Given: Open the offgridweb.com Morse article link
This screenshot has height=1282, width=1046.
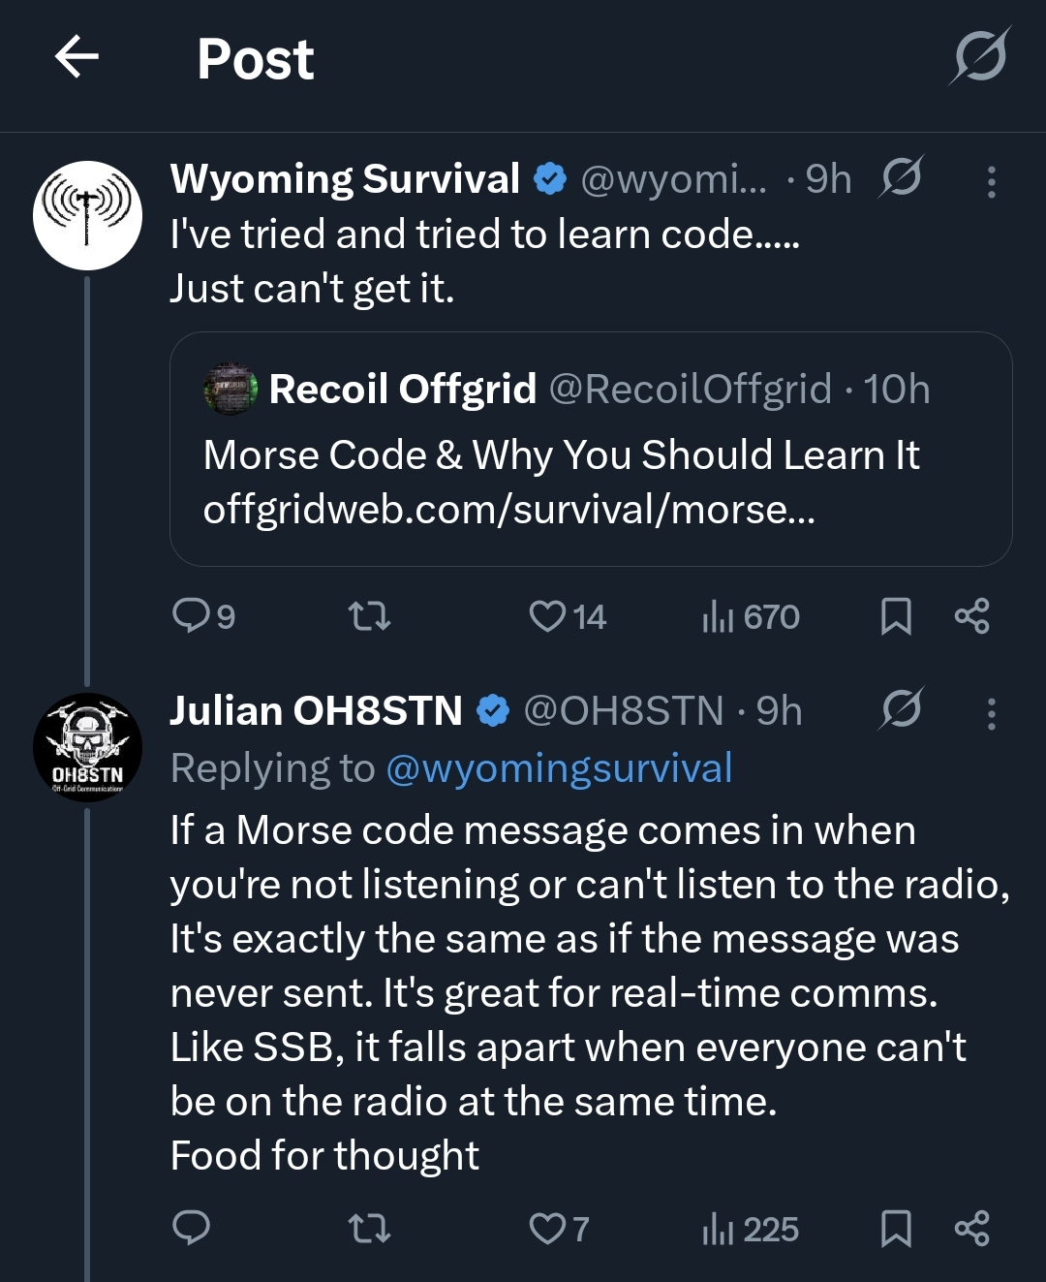Looking at the screenshot, I should [x=508, y=510].
